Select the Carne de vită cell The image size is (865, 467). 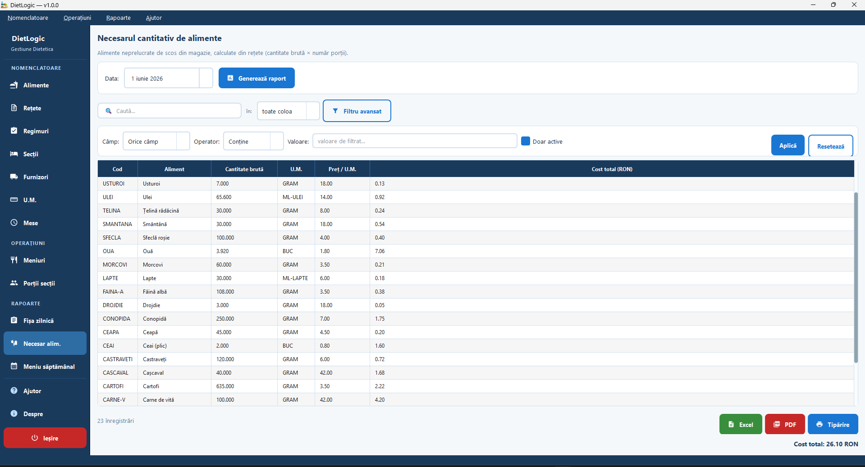174,400
